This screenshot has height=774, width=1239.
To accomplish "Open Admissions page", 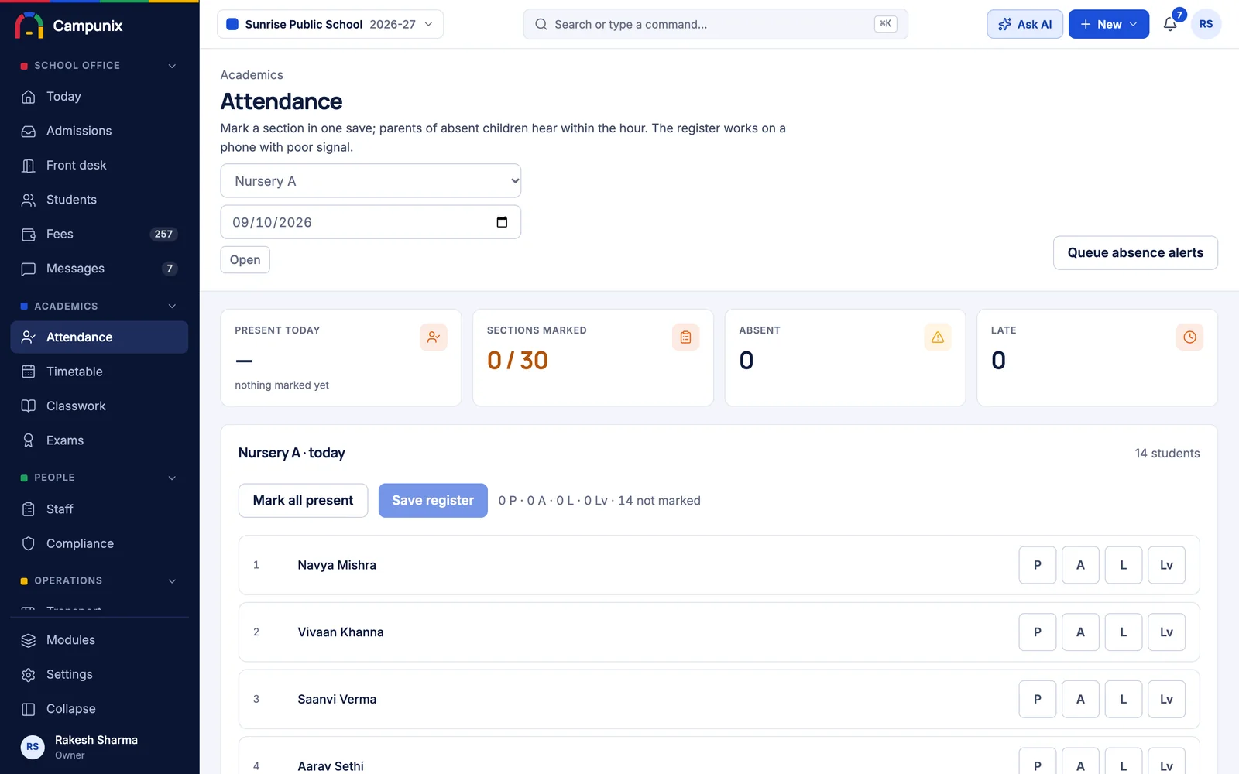I will [99, 131].
